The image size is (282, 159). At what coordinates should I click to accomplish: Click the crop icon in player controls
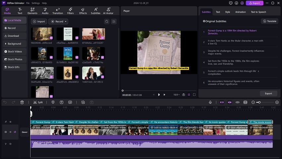189,95
